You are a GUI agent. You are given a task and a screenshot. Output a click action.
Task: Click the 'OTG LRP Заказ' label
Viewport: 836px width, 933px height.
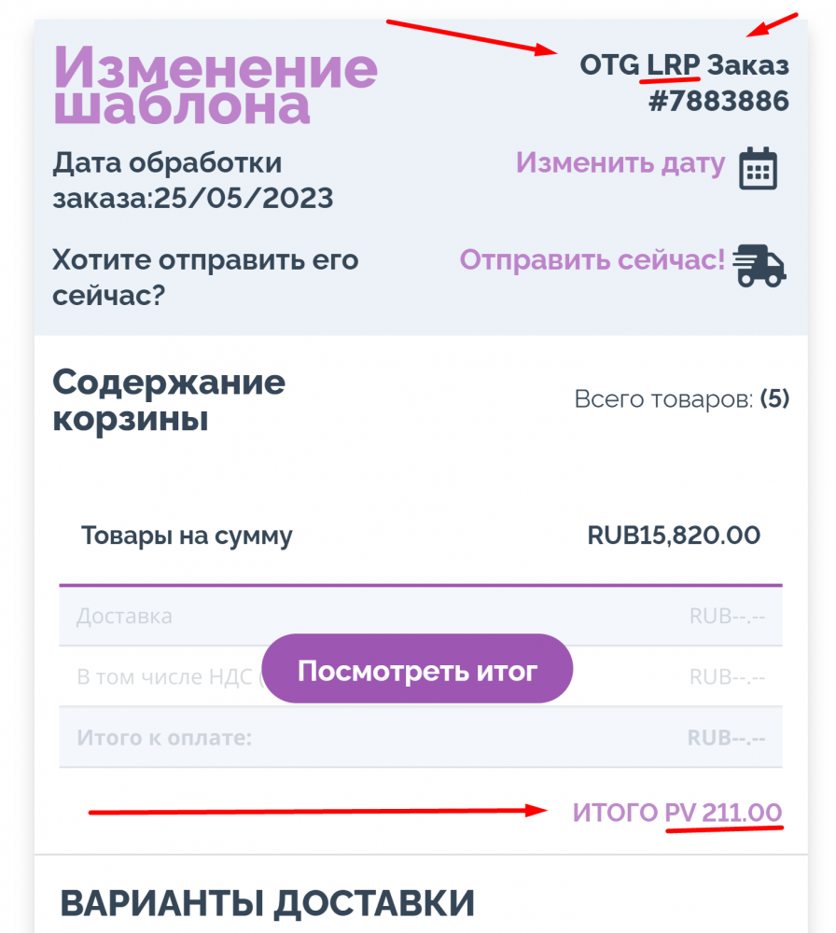[684, 66]
